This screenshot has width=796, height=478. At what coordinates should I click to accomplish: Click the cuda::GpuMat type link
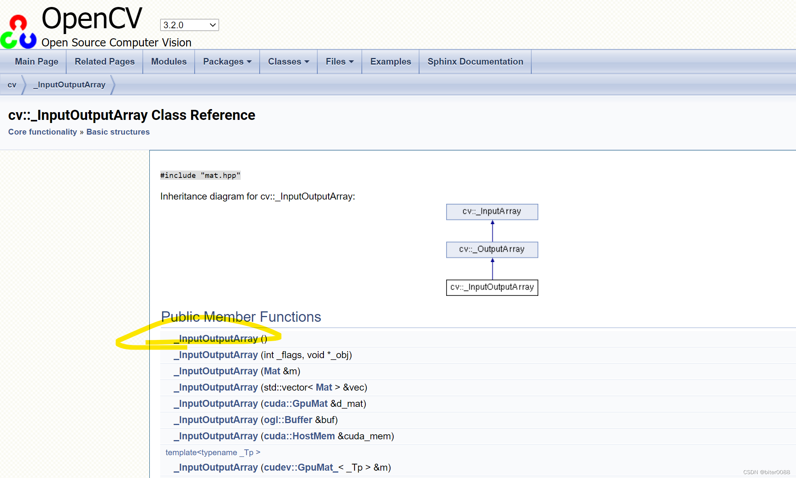[296, 404]
